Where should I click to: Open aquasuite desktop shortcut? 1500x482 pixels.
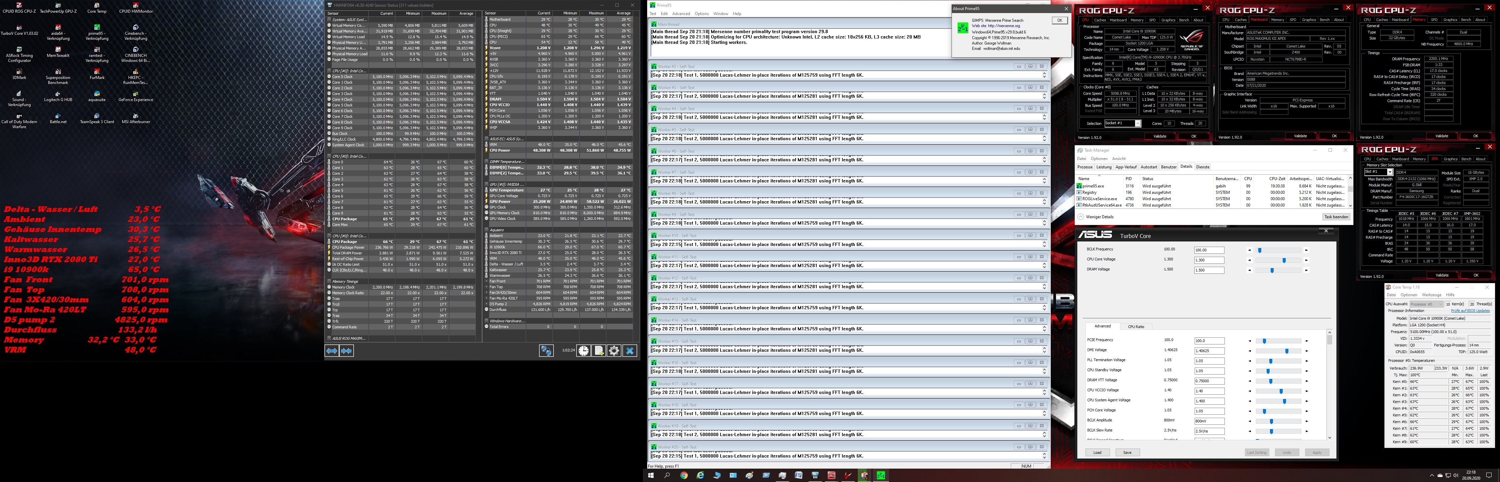coord(97,94)
